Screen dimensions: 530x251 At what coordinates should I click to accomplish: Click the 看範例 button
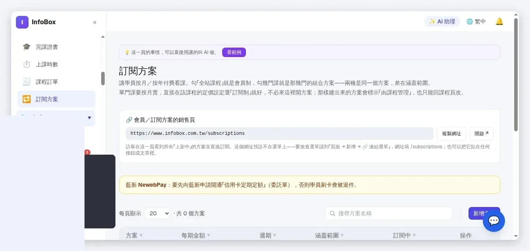point(234,52)
